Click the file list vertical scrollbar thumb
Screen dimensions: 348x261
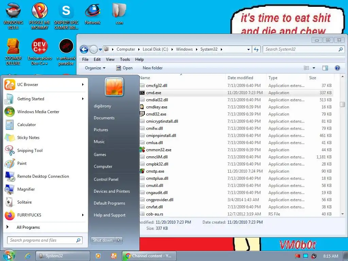tap(342, 104)
